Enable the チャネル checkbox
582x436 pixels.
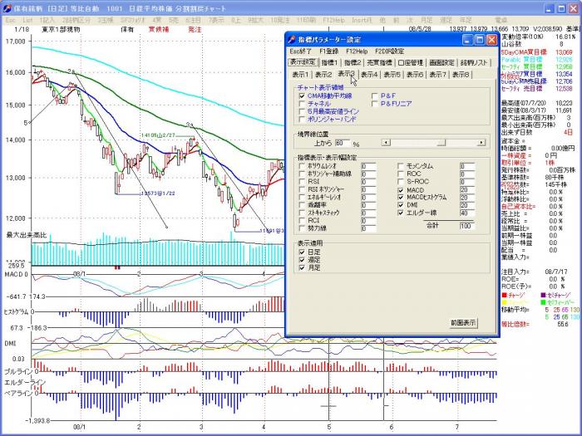(x=302, y=104)
